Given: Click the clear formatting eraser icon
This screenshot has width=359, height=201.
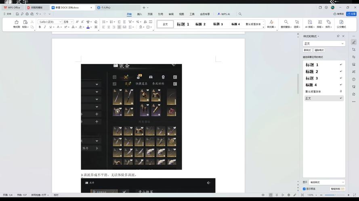Looking at the screenshot, I should tap(96, 22).
